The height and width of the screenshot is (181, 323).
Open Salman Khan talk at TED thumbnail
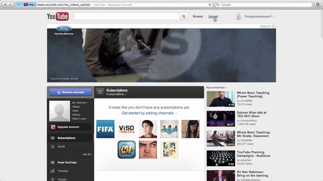tap(221, 119)
